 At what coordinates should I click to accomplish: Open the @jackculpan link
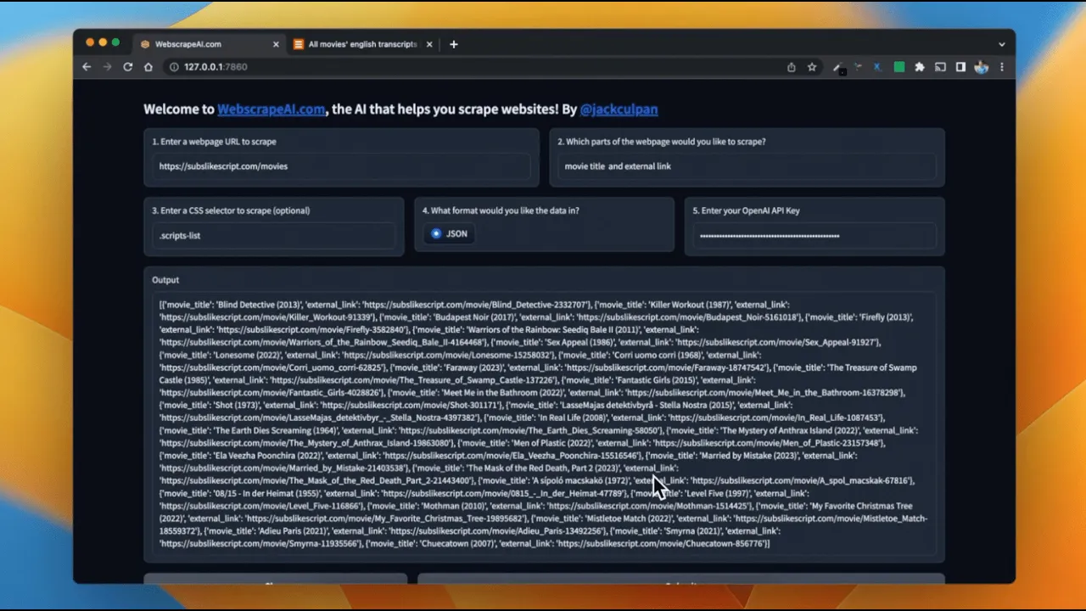[619, 109]
